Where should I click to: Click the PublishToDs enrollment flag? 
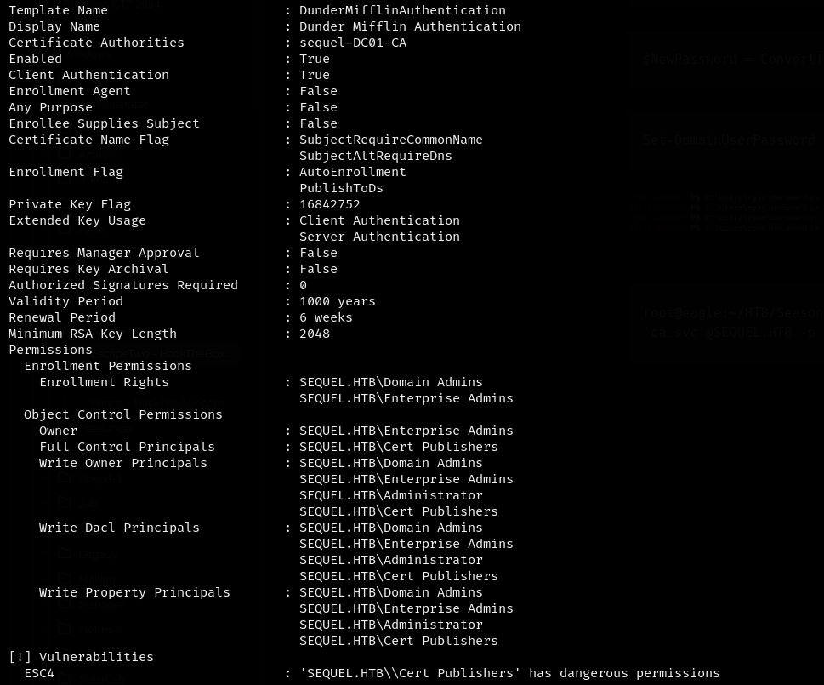(341, 188)
